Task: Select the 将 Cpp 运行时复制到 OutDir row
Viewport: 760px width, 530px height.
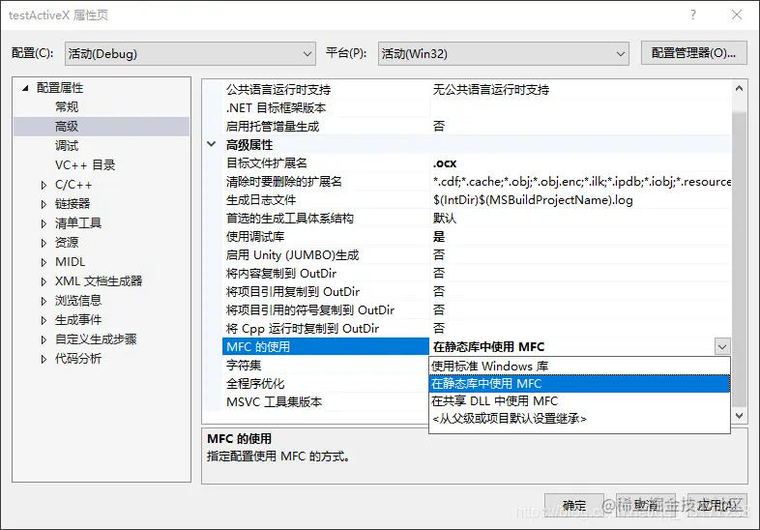Action: [477, 329]
